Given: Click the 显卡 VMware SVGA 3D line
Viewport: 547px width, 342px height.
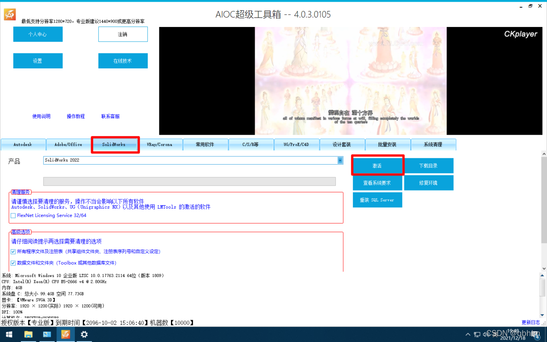Looking at the screenshot, I should pos(29,300).
